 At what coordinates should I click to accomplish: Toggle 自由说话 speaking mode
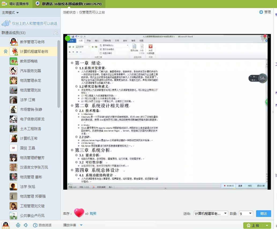[x=42, y=225]
